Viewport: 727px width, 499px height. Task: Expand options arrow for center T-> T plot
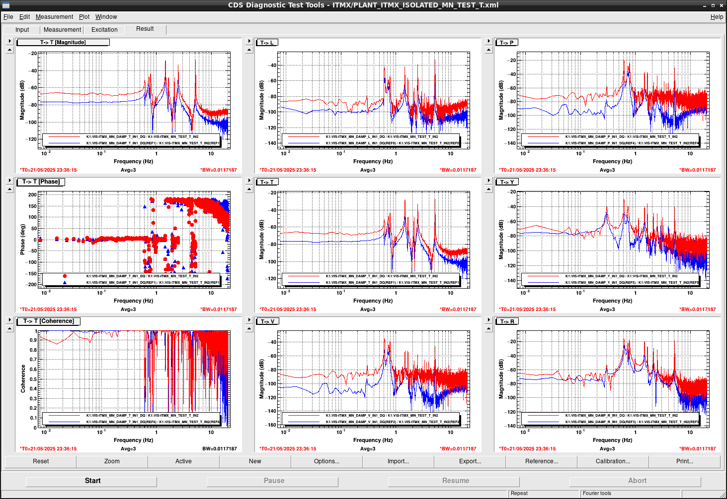pyautogui.click(x=249, y=181)
